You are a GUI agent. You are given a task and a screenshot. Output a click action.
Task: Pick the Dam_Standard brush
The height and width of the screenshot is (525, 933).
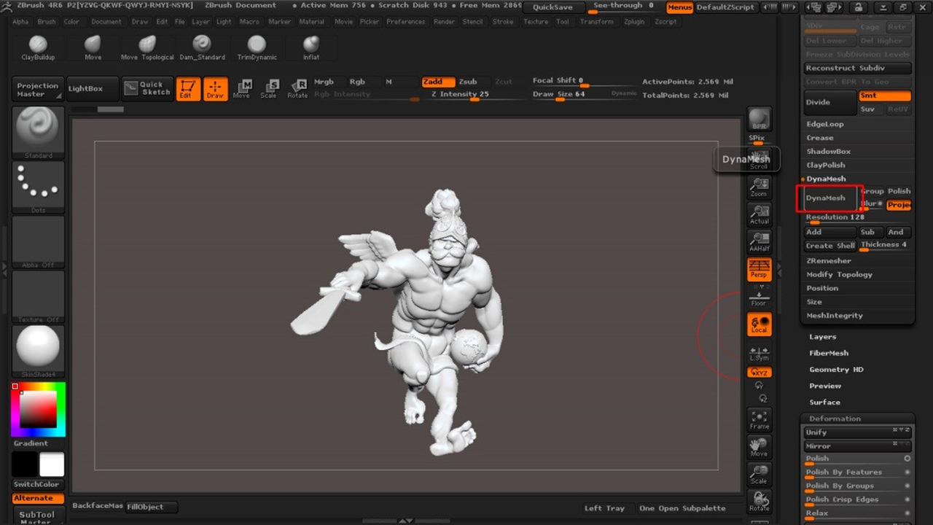point(201,47)
